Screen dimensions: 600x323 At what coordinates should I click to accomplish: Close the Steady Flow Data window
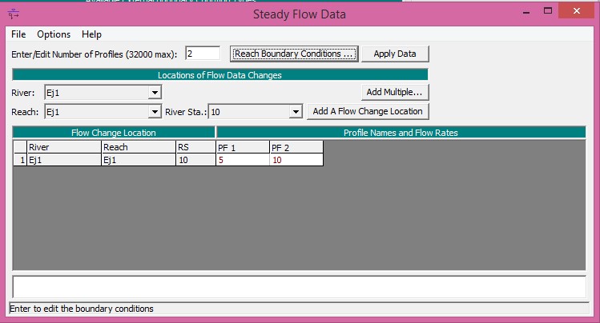click(x=576, y=11)
